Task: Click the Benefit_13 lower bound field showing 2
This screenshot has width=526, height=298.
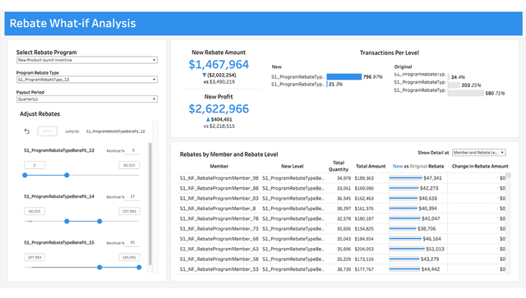Action: point(35,165)
